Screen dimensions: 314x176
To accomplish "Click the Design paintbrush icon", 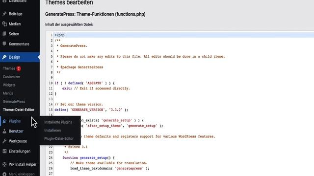I will (4, 57).
